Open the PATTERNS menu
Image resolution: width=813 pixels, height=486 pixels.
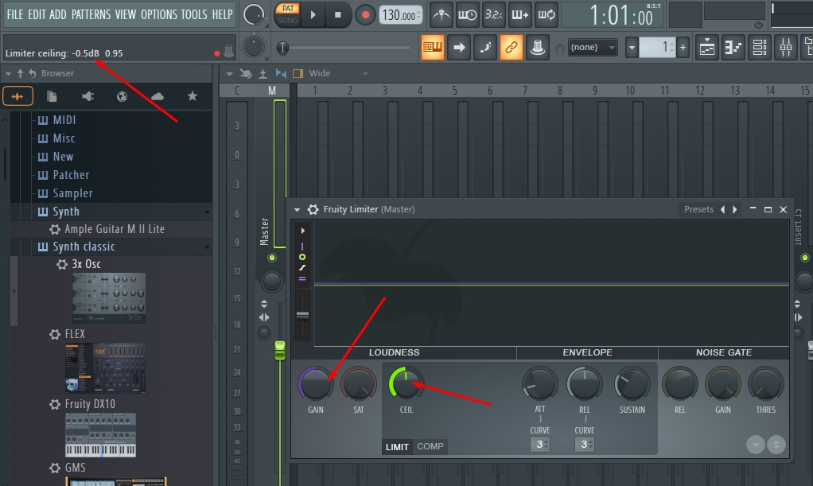(x=91, y=14)
